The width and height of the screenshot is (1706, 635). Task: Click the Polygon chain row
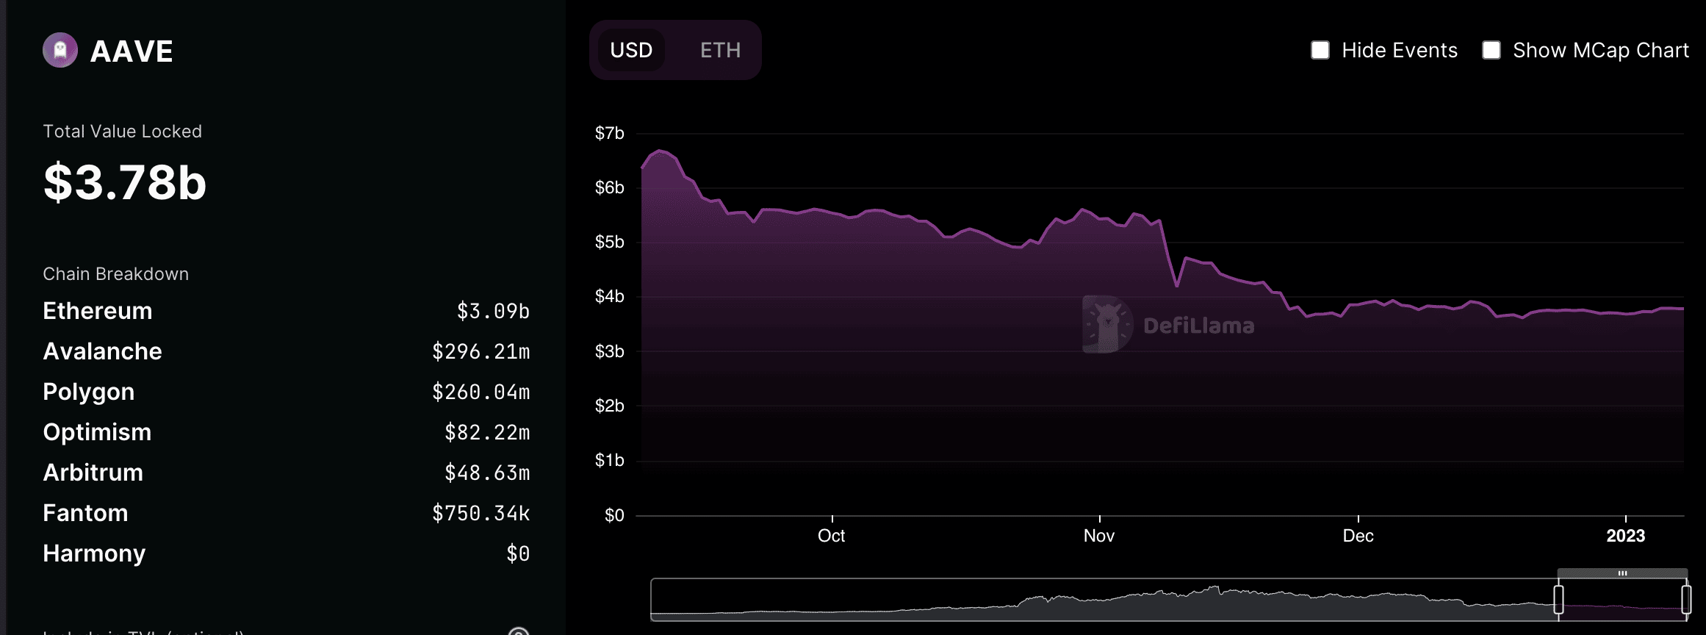pos(287,392)
